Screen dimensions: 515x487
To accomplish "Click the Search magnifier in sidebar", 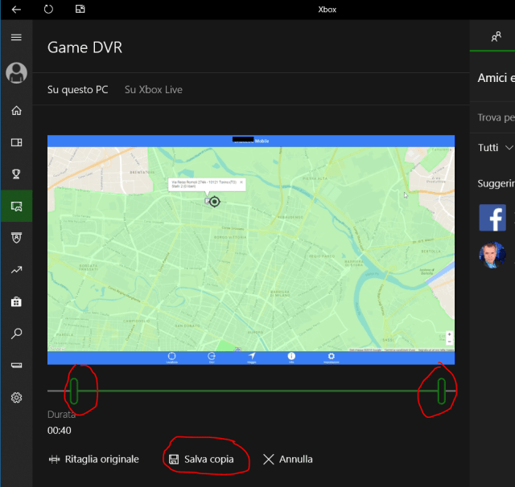I will [x=16, y=334].
